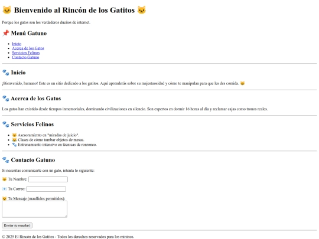The width and height of the screenshot is (319, 239).
Task: Click cat icon before Clases item
Action: [14, 140]
